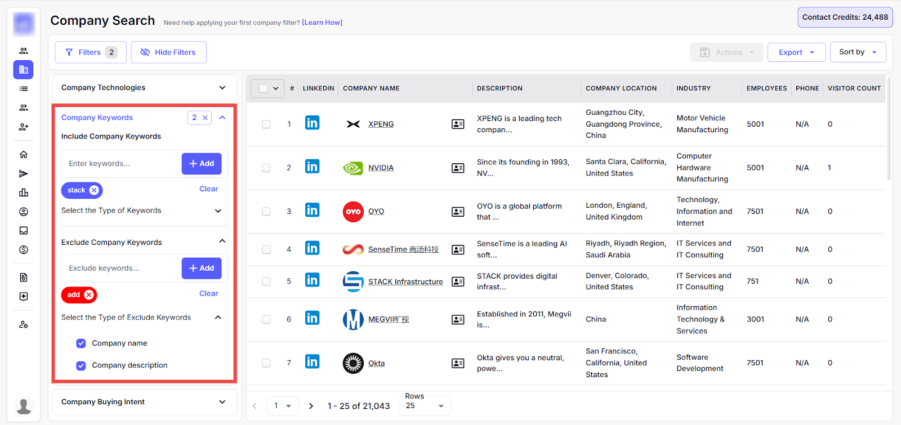Uncheck the Company description checkbox
This screenshot has width=901, height=425.
[81, 365]
